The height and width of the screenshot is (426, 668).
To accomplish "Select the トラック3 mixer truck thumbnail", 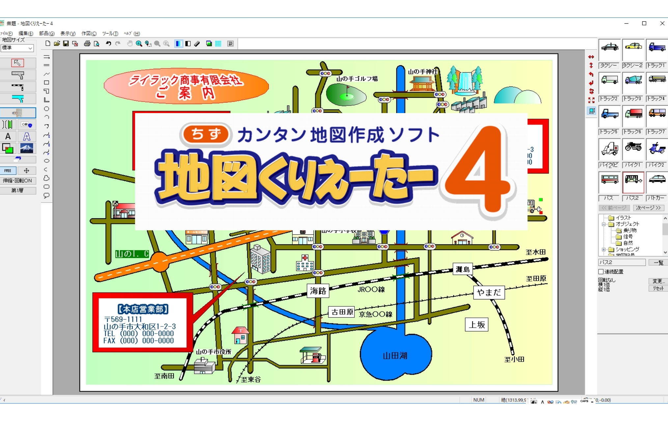I will (633, 83).
